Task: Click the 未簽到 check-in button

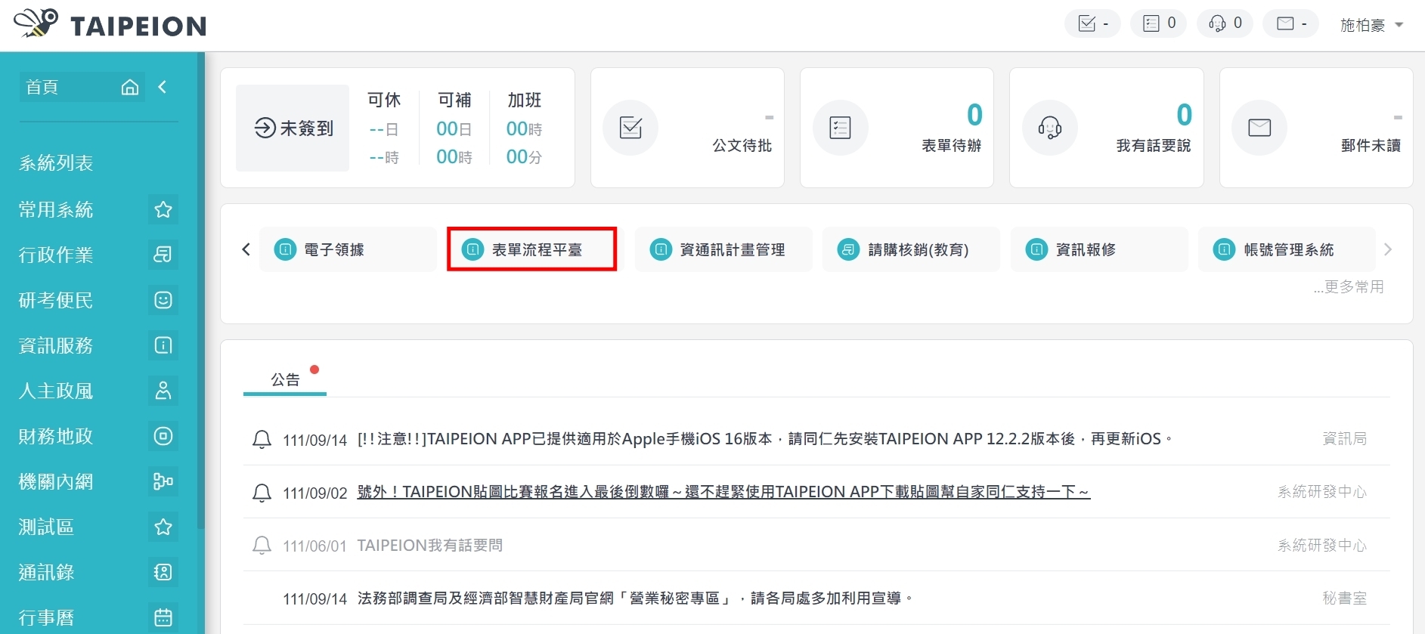Action: click(293, 128)
